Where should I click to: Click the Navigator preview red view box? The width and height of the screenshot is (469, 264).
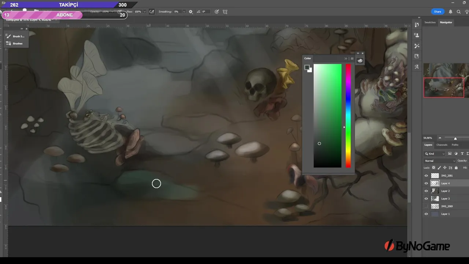tap(444, 87)
